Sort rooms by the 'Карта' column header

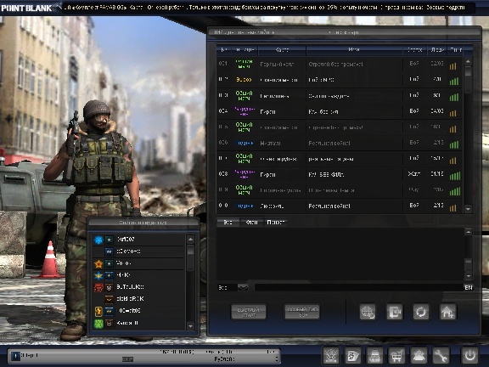282,49
